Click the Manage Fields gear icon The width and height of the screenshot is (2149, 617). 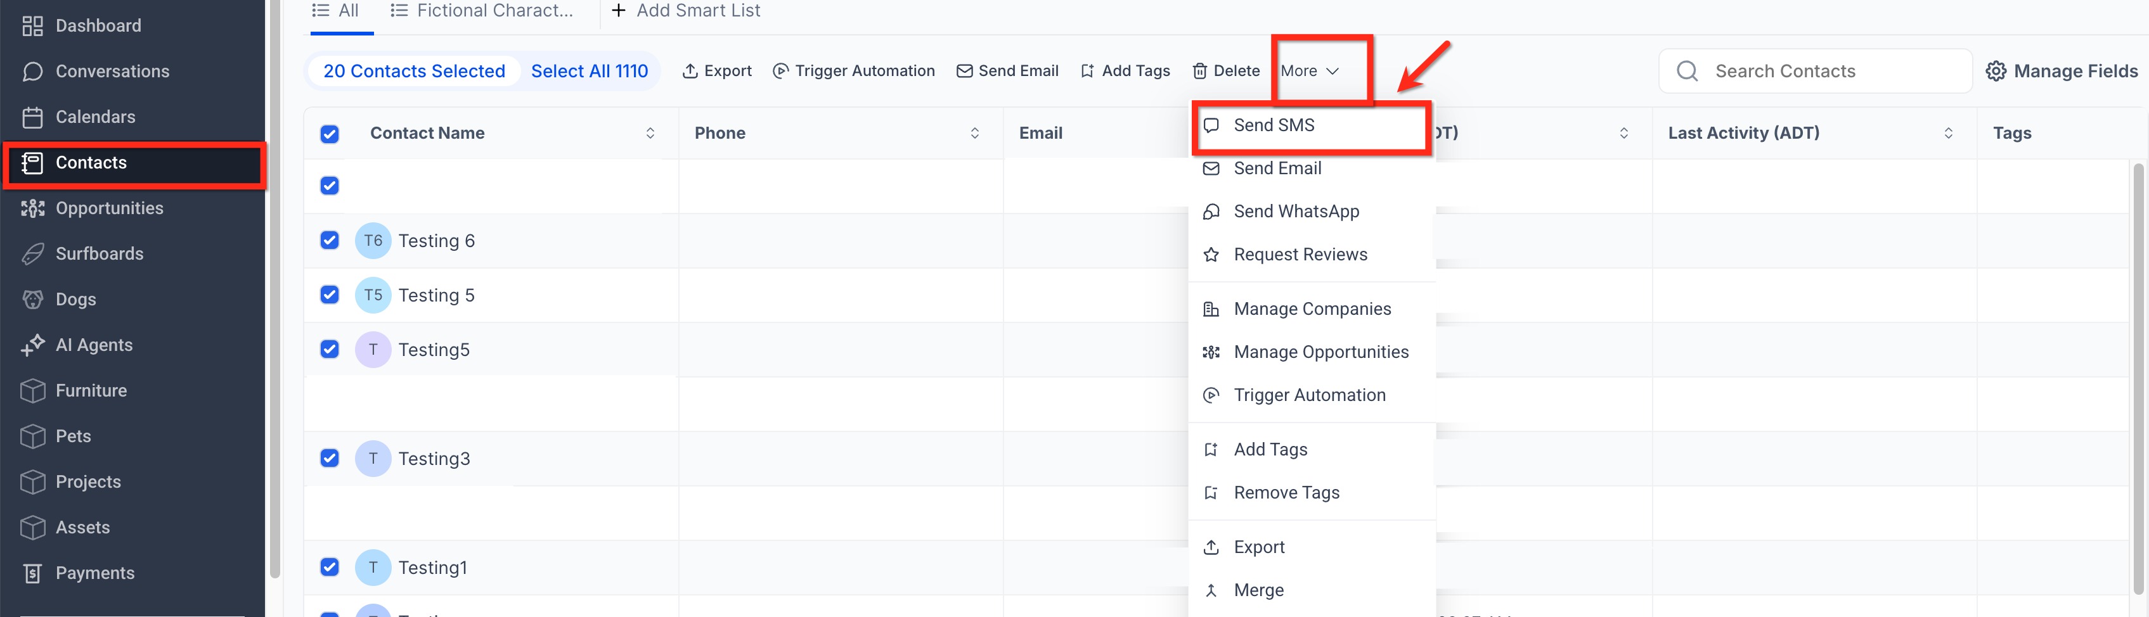click(x=1996, y=72)
